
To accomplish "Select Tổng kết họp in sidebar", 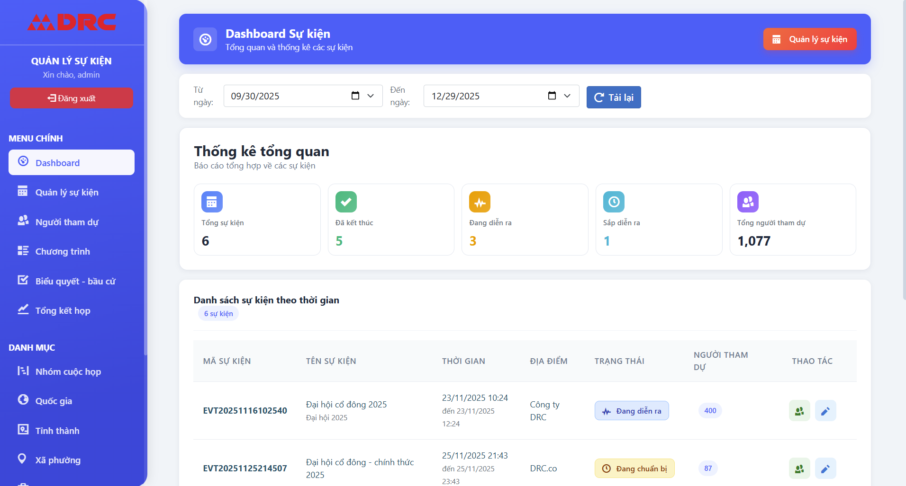I will [x=63, y=310].
